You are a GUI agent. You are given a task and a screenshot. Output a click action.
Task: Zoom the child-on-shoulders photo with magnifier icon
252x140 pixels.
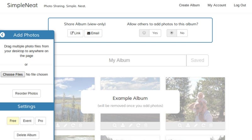[x=180, y=125]
